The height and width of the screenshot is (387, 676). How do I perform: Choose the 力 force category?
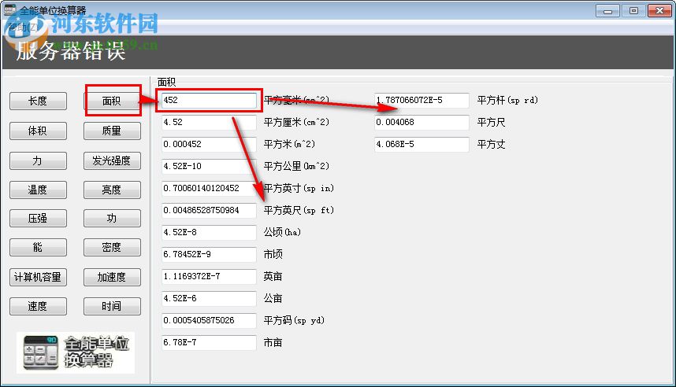pos(38,161)
